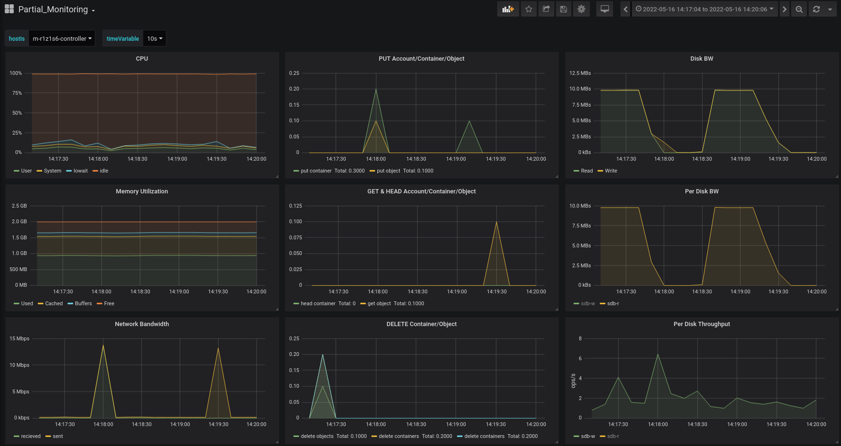This screenshot has width=841, height=446.
Task: Open the hostIs m-r1z1s6-controller dropdown
Action: pos(62,38)
